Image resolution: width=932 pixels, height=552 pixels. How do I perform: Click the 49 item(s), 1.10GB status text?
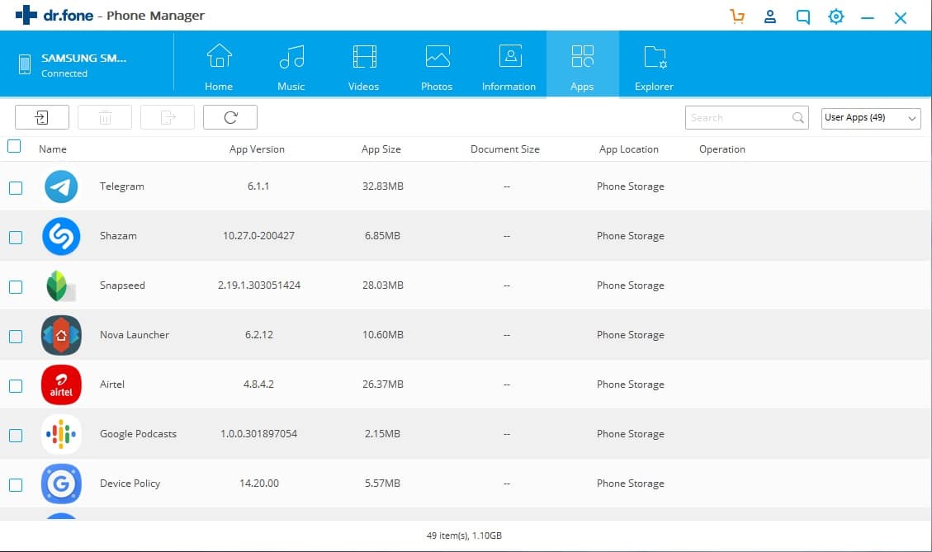pyautogui.click(x=464, y=535)
